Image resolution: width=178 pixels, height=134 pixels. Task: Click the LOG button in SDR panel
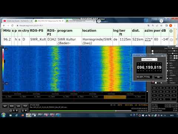tap(18, 106)
